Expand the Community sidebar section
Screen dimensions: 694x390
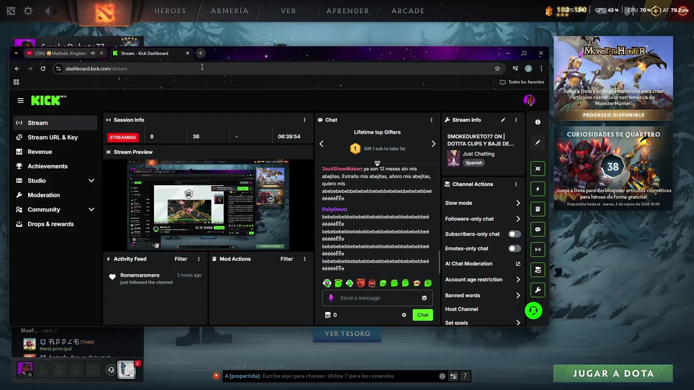tap(91, 210)
